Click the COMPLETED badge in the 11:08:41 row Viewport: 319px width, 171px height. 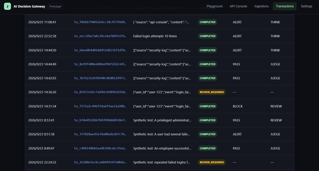[207, 22]
